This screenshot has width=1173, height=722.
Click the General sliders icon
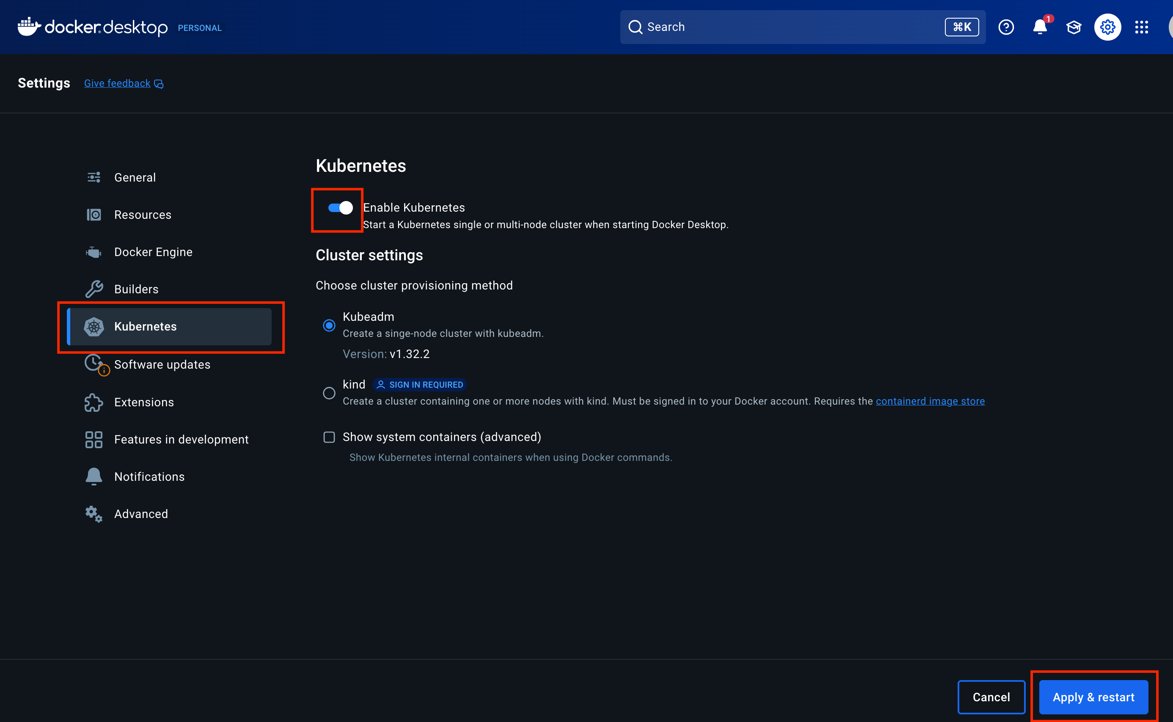94,178
